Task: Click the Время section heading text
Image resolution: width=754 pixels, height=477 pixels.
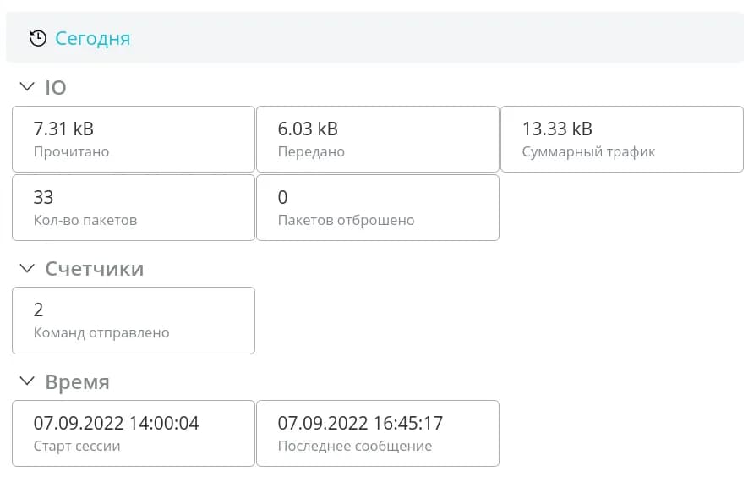Action: click(77, 382)
